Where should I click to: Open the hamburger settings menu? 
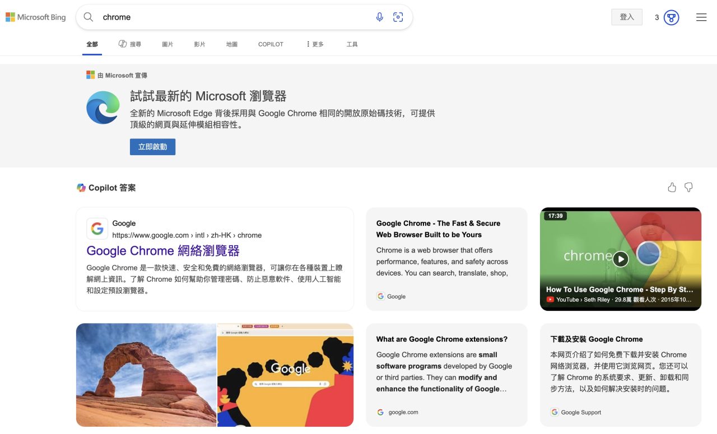[701, 17]
